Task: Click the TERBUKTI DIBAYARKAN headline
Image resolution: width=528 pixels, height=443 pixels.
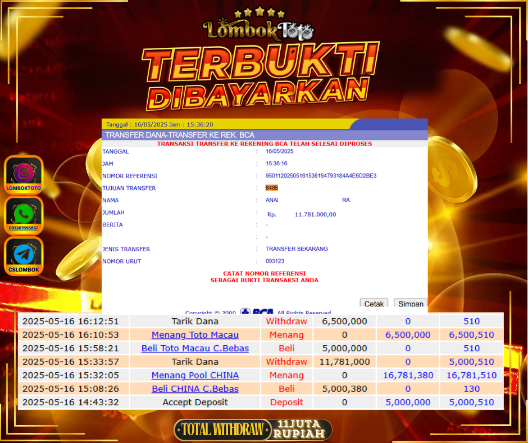Action: [258, 79]
